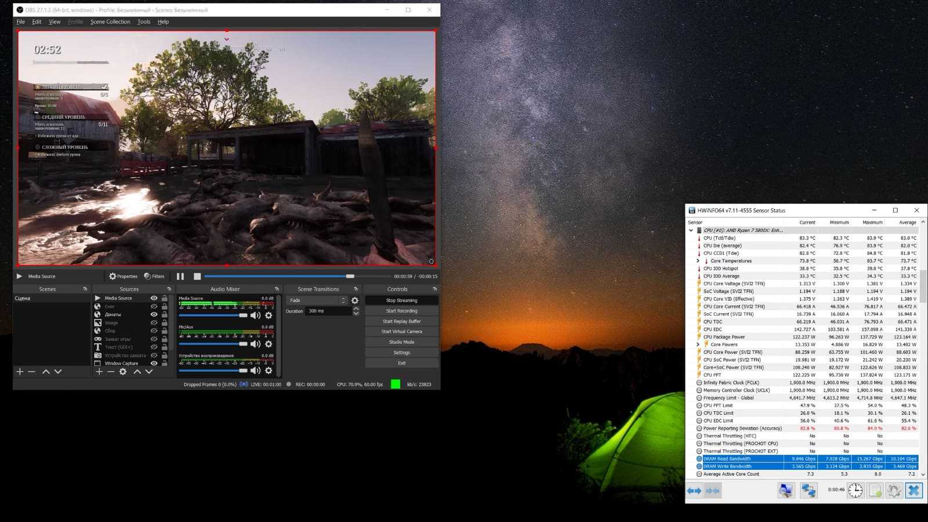The height and width of the screenshot is (522, 928).
Task: Open the Scene Transitions properties gear
Action: (x=355, y=300)
